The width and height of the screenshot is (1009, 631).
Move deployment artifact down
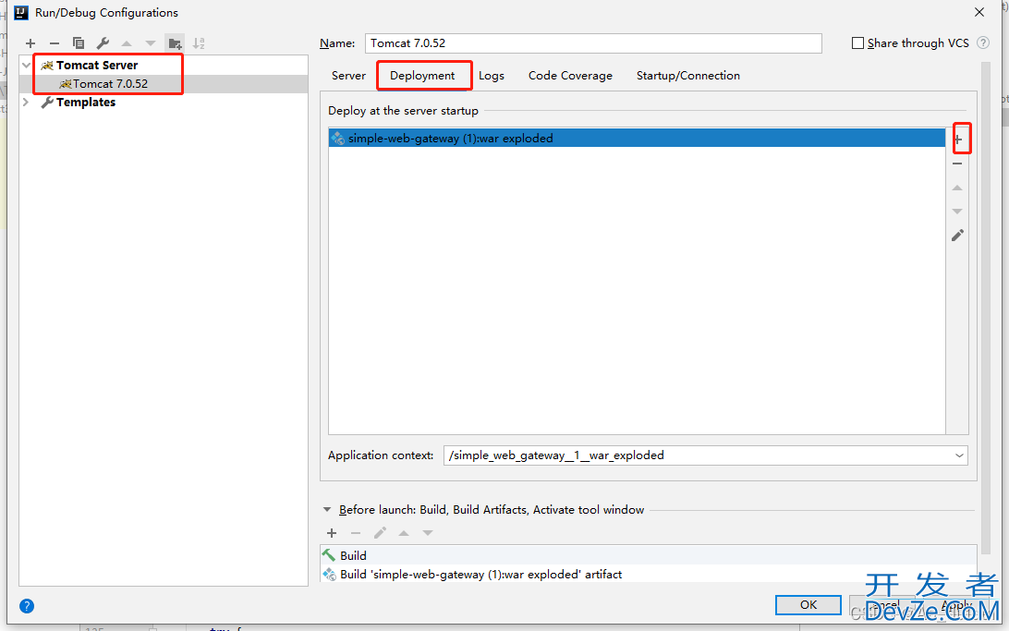click(957, 212)
